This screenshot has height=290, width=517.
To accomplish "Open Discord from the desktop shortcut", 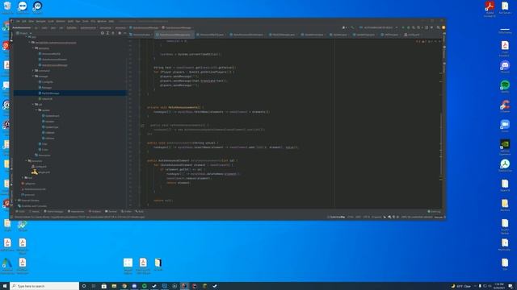I will [x=505, y=66].
